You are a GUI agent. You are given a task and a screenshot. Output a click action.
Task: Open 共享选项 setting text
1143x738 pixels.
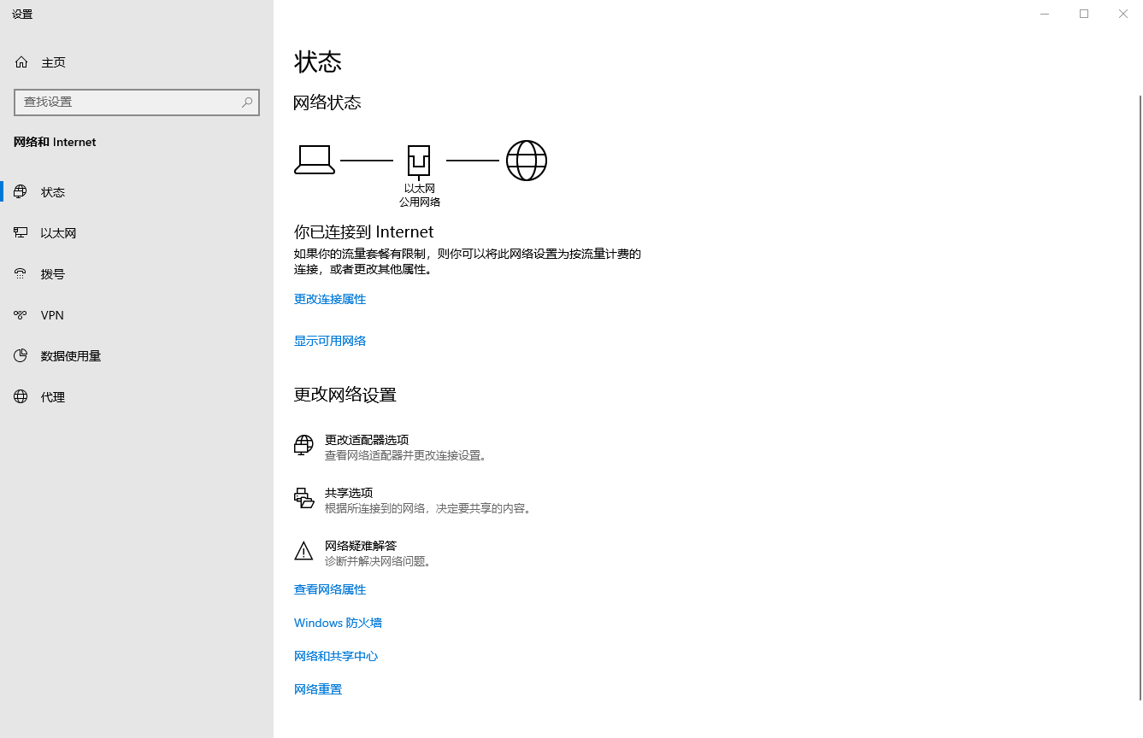(349, 493)
